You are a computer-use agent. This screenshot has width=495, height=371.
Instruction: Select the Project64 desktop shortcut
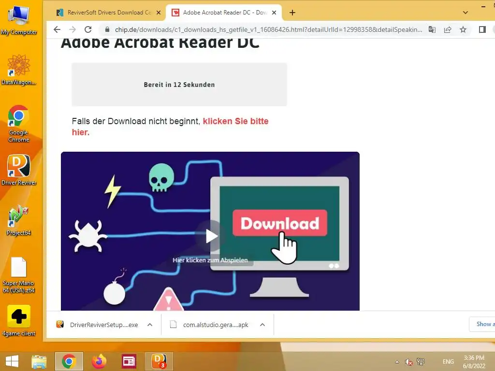point(19,220)
